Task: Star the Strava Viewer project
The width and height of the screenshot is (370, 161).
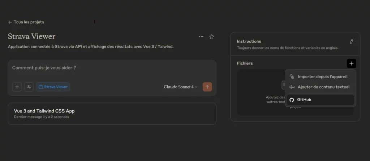Action: tap(212, 37)
